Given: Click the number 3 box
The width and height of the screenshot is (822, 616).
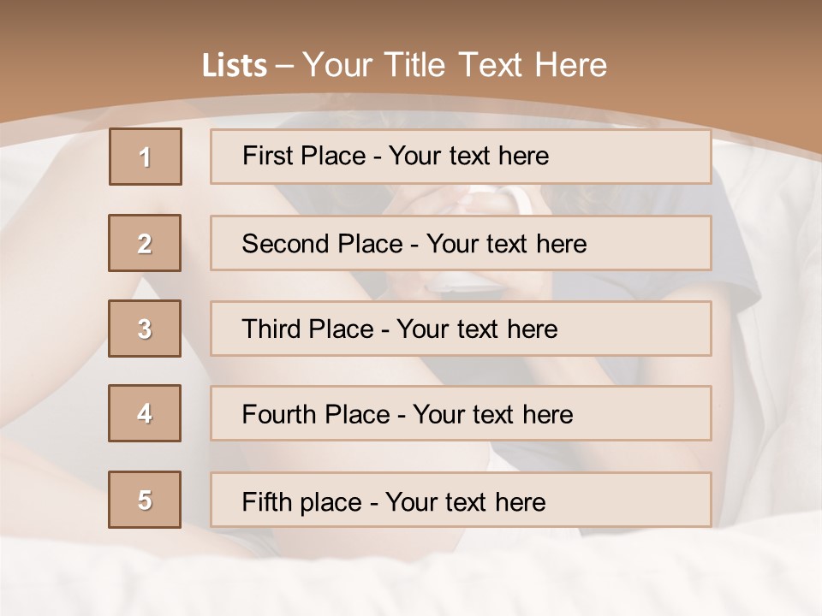Looking at the screenshot, I should click(145, 329).
